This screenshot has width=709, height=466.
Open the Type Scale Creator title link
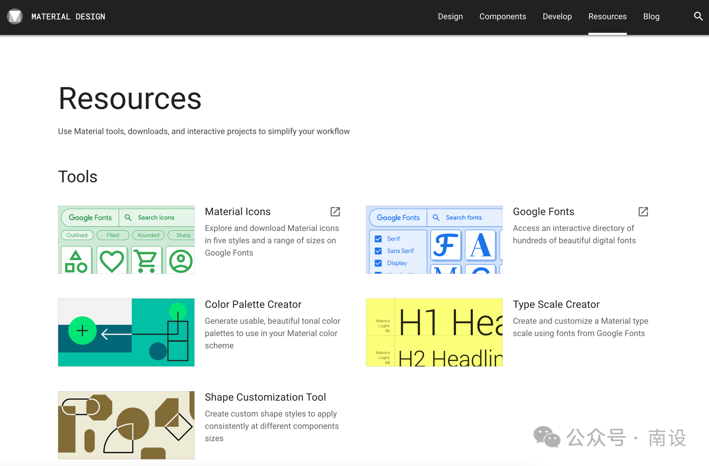click(556, 304)
